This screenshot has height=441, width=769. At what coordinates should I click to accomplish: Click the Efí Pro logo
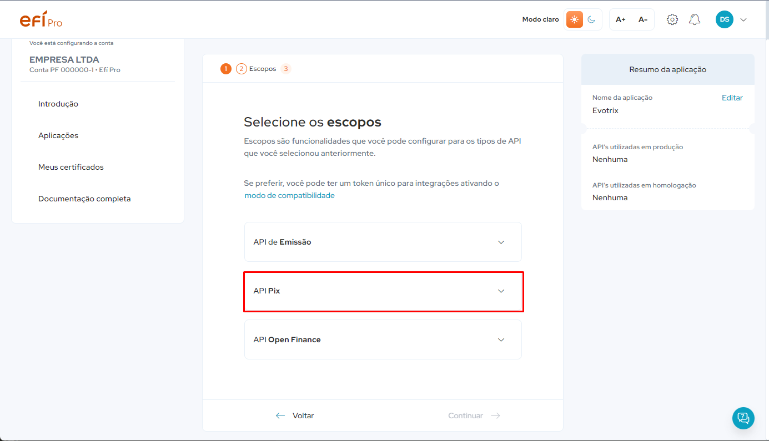(x=40, y=19)
